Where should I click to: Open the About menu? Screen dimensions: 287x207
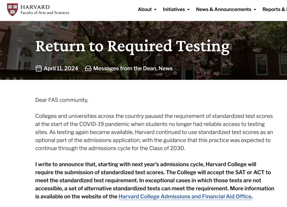147,9
